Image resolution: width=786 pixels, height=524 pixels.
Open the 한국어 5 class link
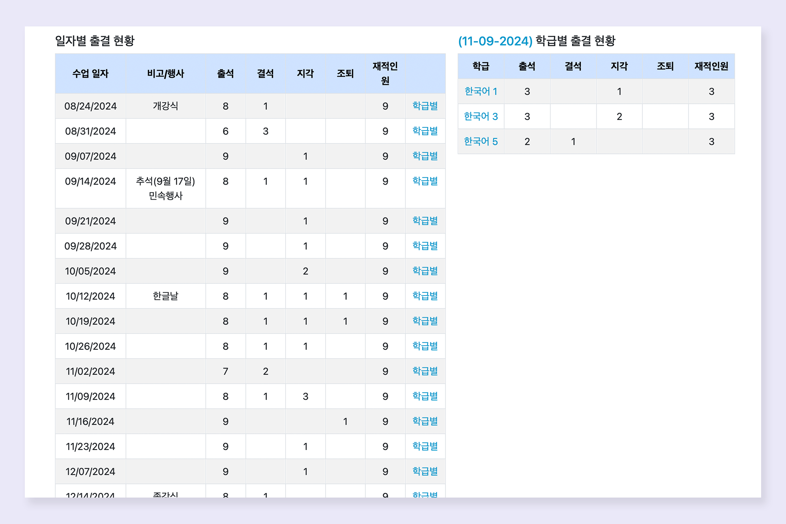pyautogui.click(x=481, y=141)
